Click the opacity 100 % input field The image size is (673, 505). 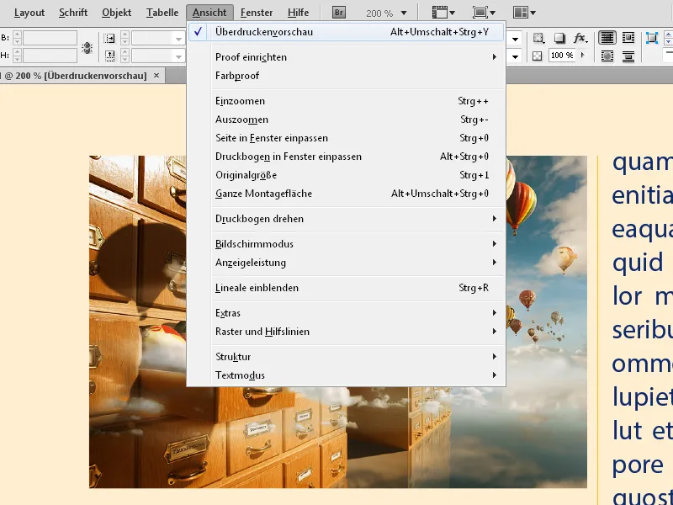562,56
